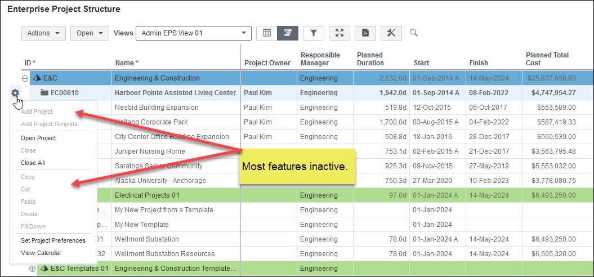Click the magnifier search icon
Viewport: 594px width, 277px height.
414,33
